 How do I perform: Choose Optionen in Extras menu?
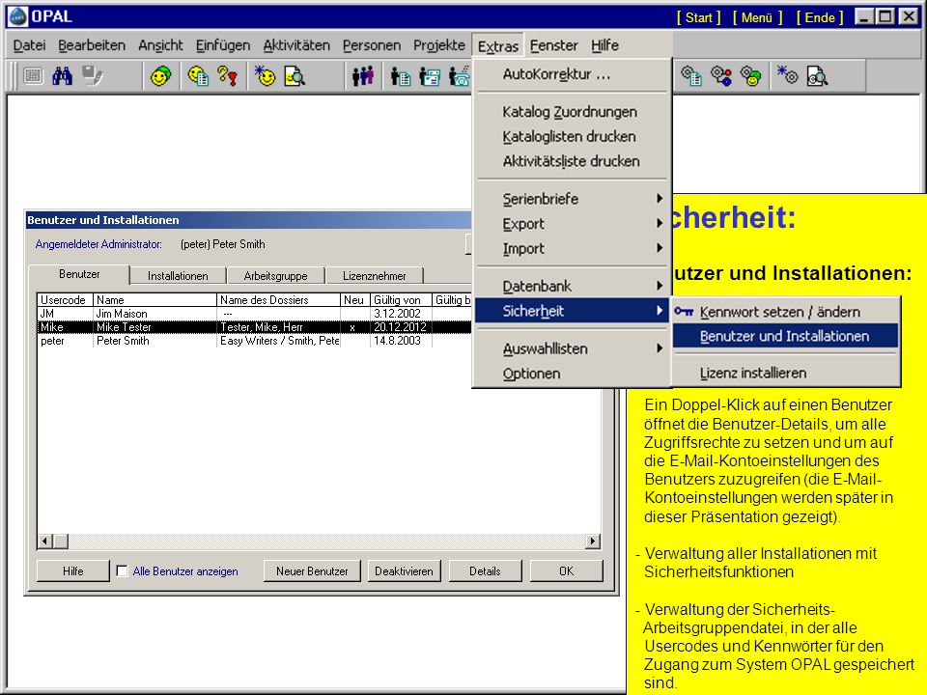(x=573, y=374)
